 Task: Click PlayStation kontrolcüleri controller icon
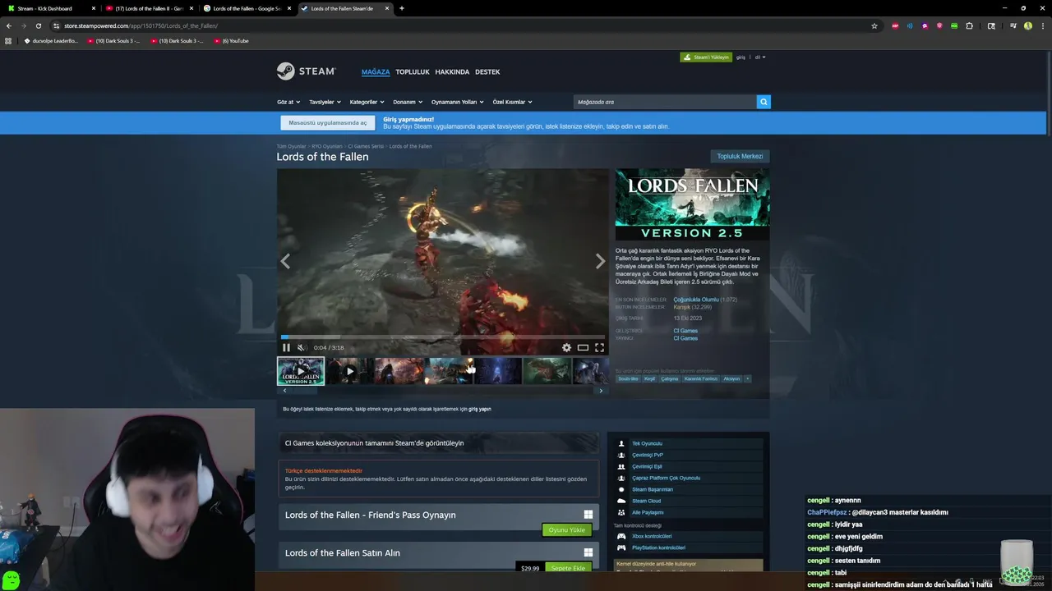(621, 547)
